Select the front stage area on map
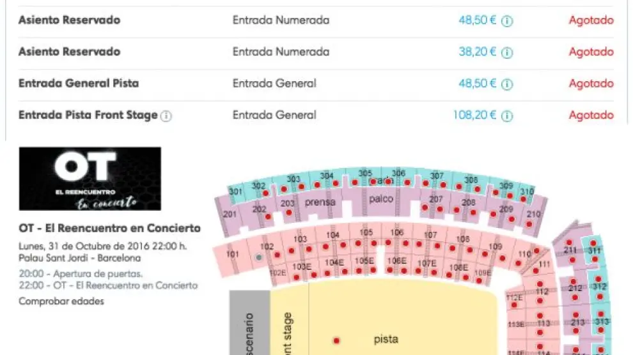 click(x=288, y=332)
